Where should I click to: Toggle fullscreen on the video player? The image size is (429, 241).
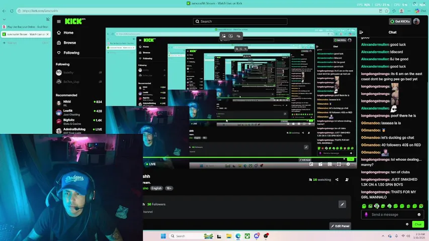pos(338,164)
